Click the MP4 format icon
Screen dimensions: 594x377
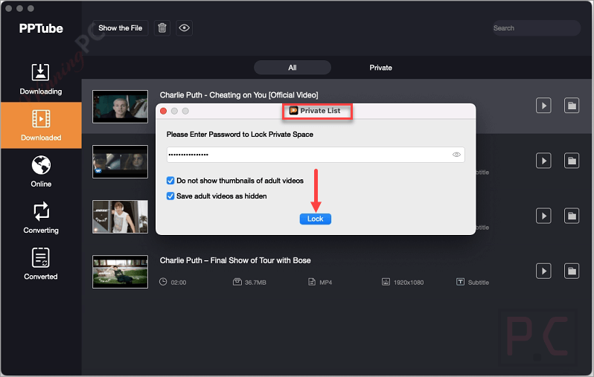tap(312, 282)
